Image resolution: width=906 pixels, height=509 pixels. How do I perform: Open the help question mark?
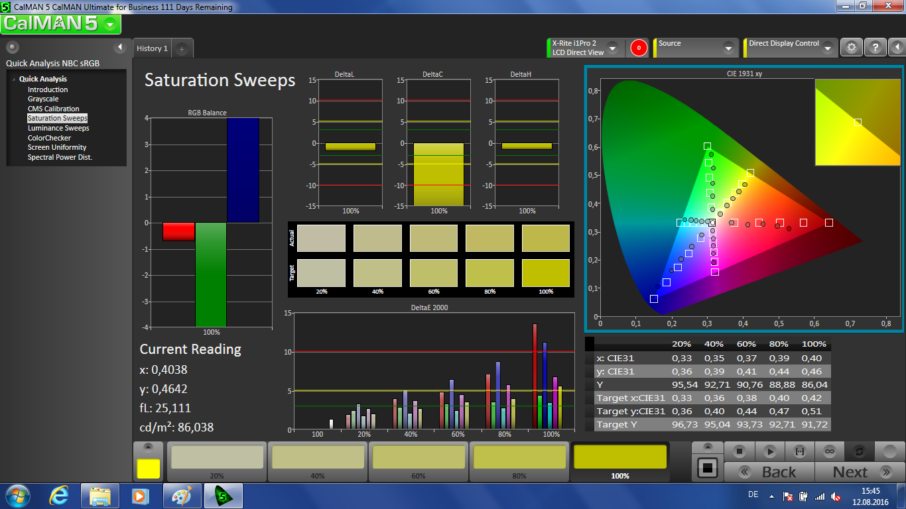875,48
